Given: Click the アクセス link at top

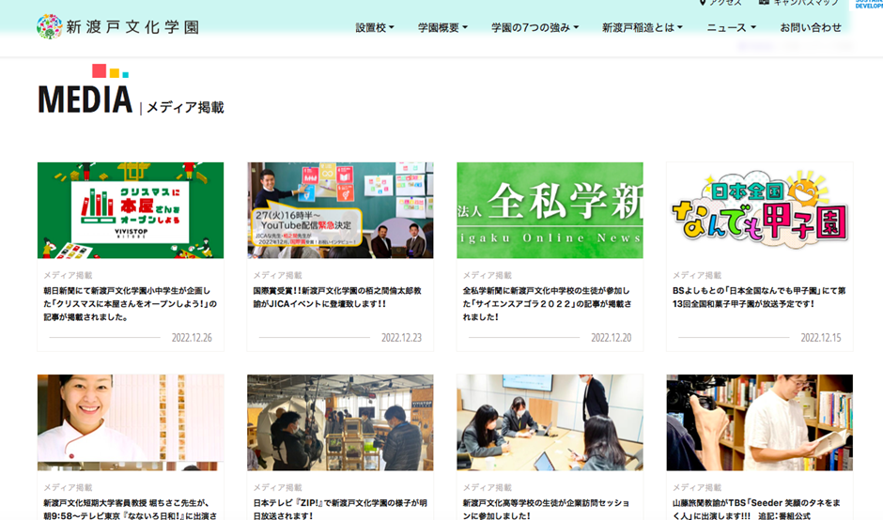Looking at the screenshot, I should [x=720, y=3].
